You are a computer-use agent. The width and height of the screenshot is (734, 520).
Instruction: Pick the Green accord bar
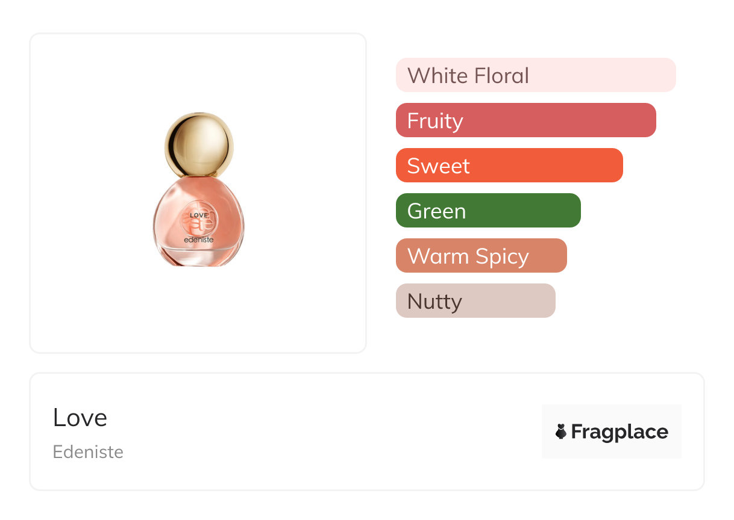[488, 211]
